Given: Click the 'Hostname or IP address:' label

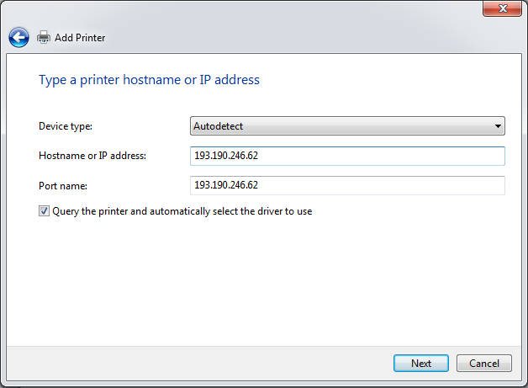Looking at the screenshot, I should point(92,156).
